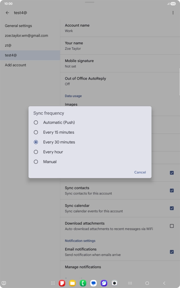
Task: Select Automatic (Push) sync frequency
Action: tap(90, 122)
